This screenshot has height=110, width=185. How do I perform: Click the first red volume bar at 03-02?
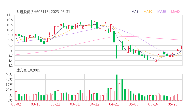pos(16,96)
